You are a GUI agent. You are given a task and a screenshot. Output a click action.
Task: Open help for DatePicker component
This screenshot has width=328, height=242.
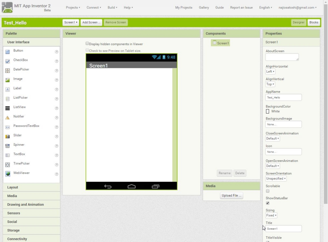coord(56,71)
